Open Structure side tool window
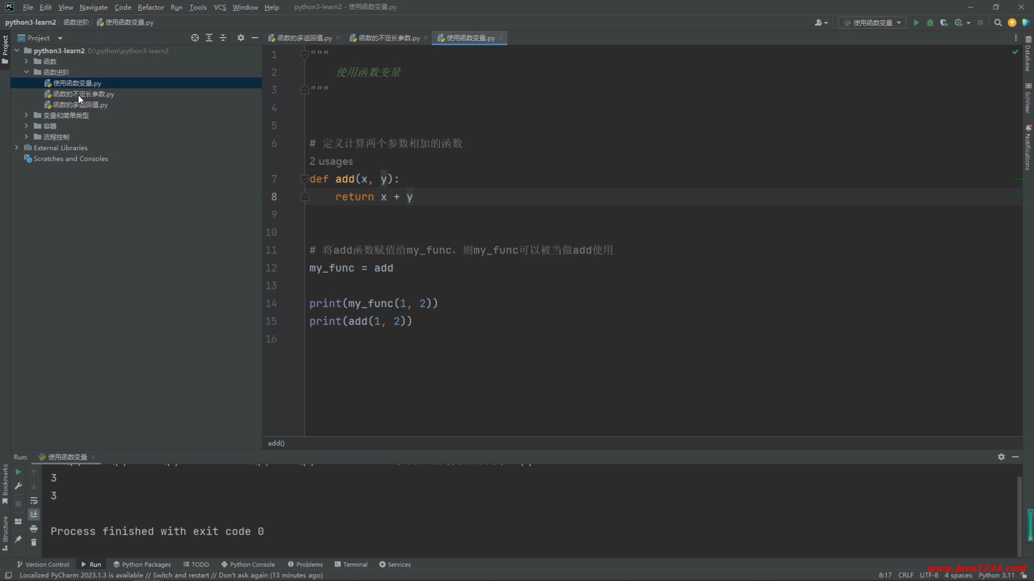The width and height of the screenshot is (1034, 581). 5,534
